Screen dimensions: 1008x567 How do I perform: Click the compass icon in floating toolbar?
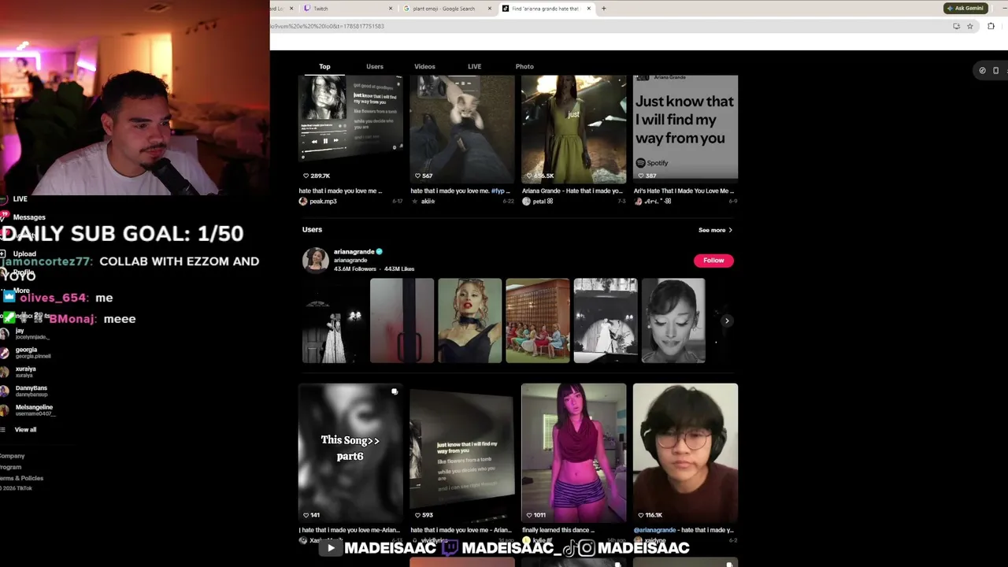tap(982, 71)
